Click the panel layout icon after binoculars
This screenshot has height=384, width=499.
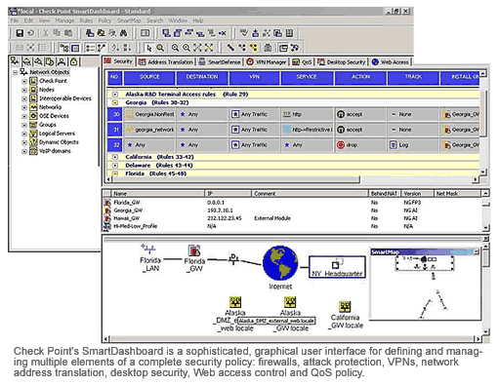(x=145, y=33)
